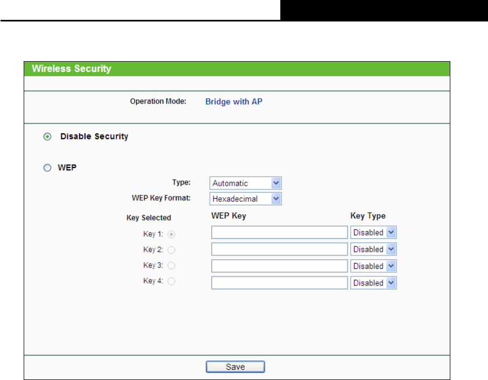Open the Key 2 Key Type dropdown
Viewport: 488px width, 380px height.
coord(373,249)
